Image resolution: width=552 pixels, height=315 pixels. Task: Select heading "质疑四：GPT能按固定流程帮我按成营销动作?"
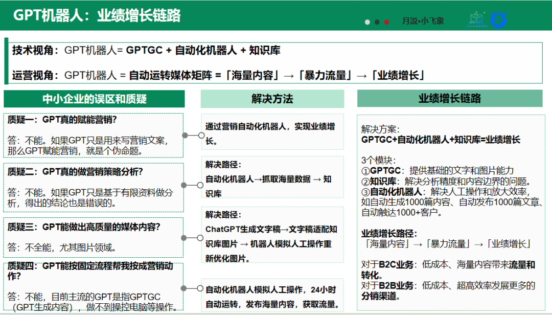click(90, 271)
